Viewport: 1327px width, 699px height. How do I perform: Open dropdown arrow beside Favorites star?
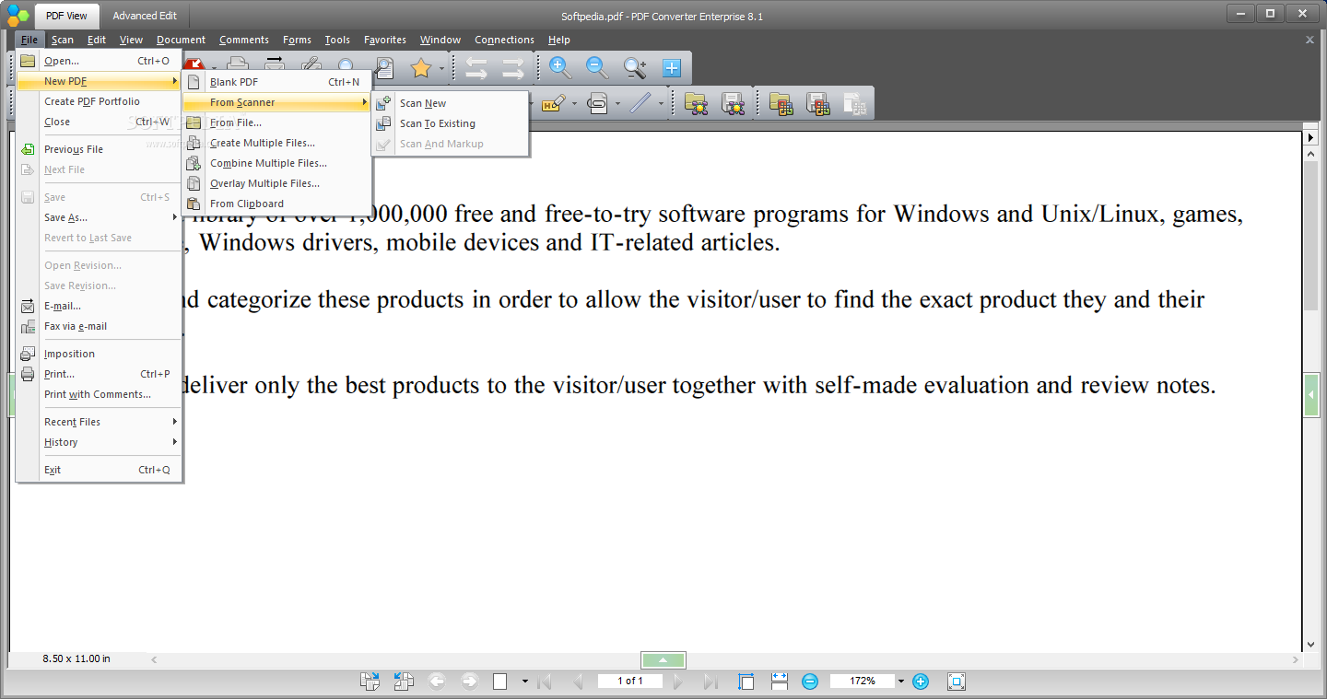click(441, 68)
